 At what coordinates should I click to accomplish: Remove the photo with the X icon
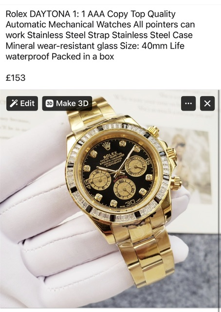pyautogui.click(x=207, y=103)
